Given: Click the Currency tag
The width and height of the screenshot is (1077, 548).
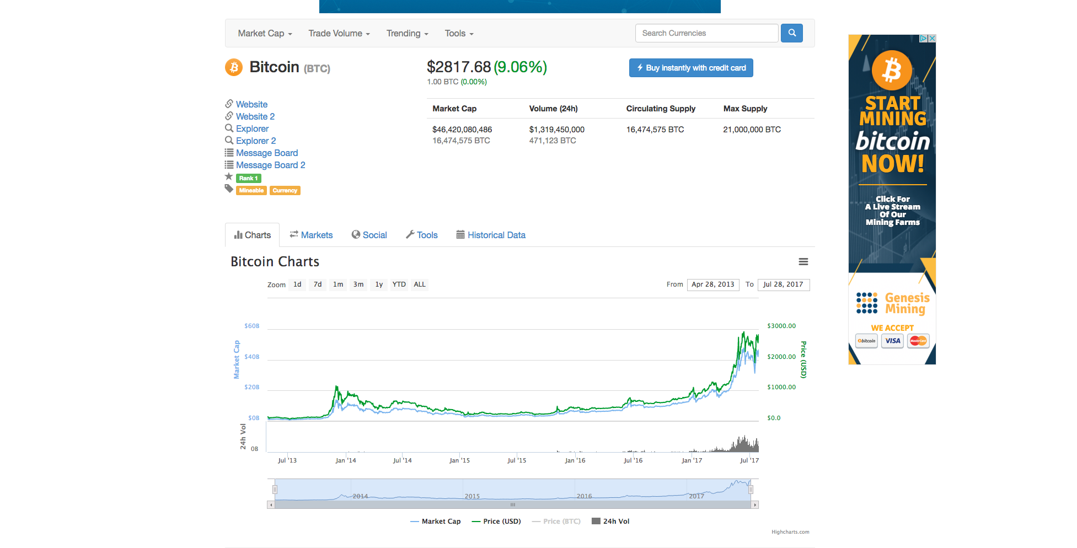Looking at the screenshot, I should pyautogui.click(x=285, y=190).
